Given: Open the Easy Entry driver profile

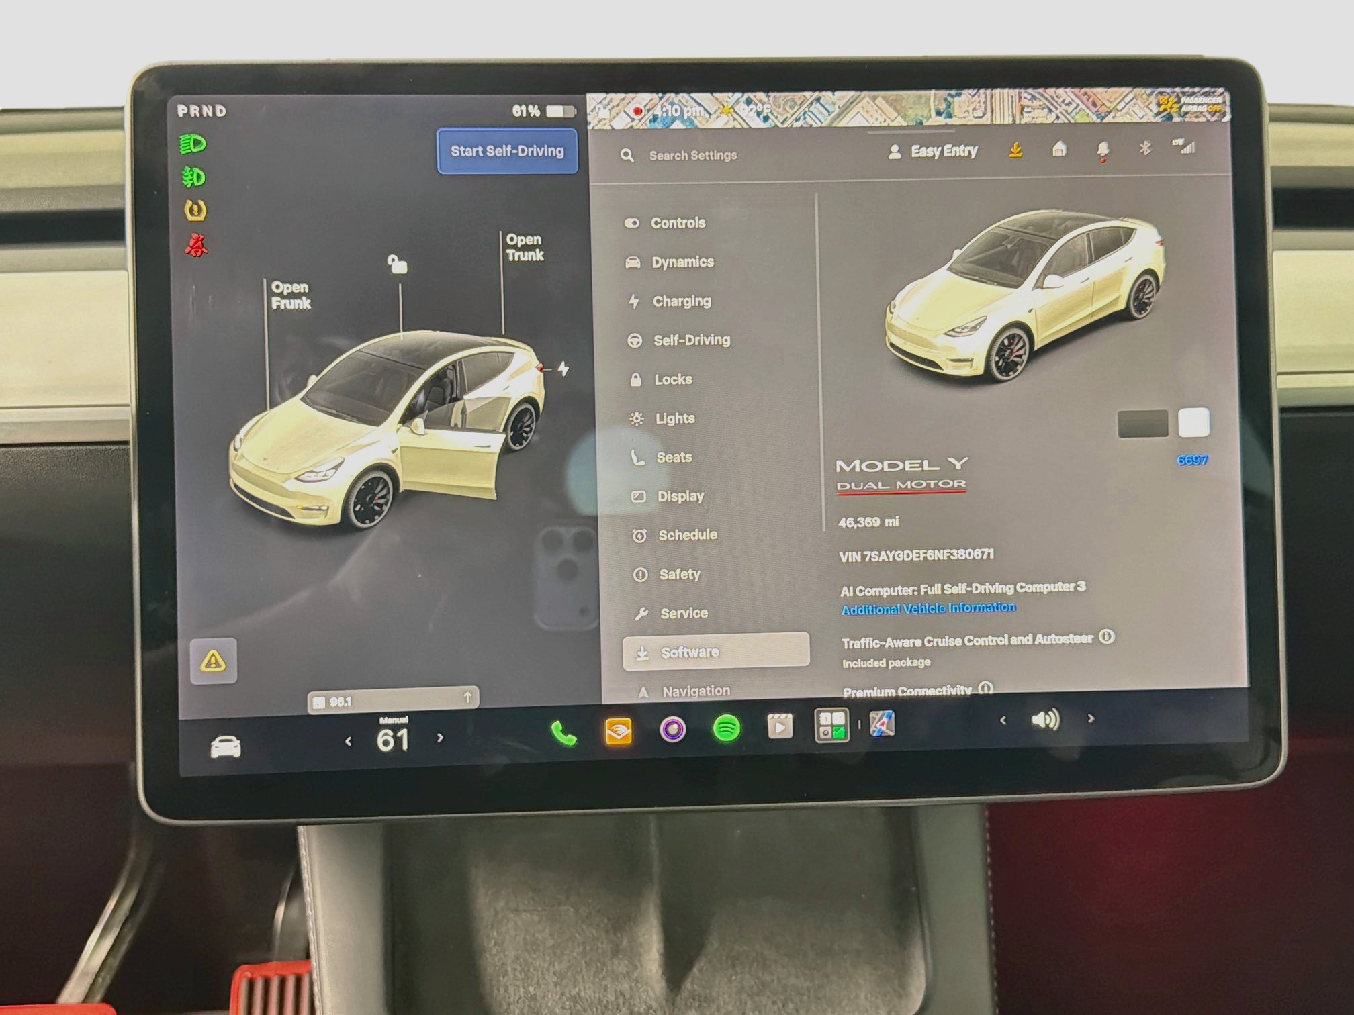Looking at the screenshot, I should tap(933, 152).
